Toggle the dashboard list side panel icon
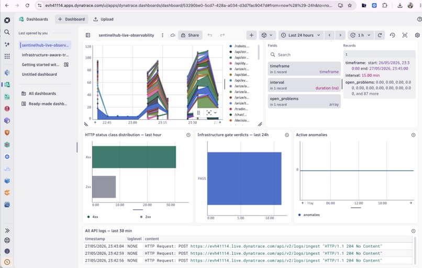Viewport: 422px width, 268px height. [88, 35]
